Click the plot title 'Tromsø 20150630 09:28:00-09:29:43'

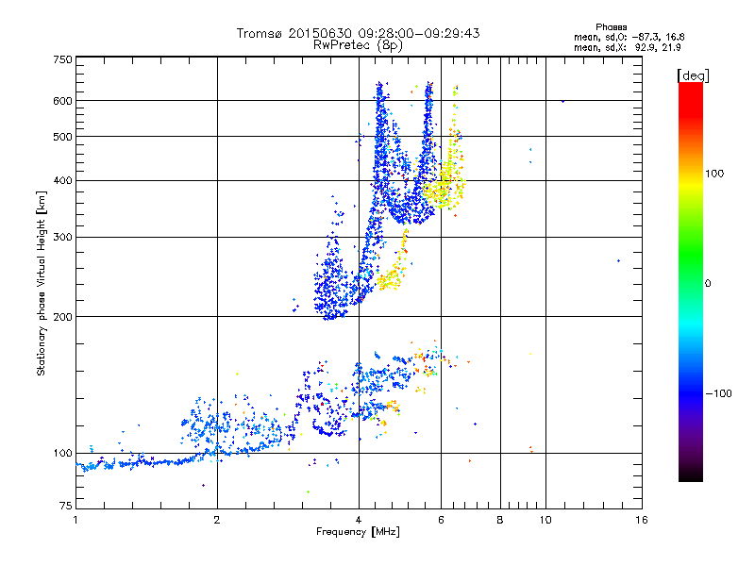coord(358,33)
